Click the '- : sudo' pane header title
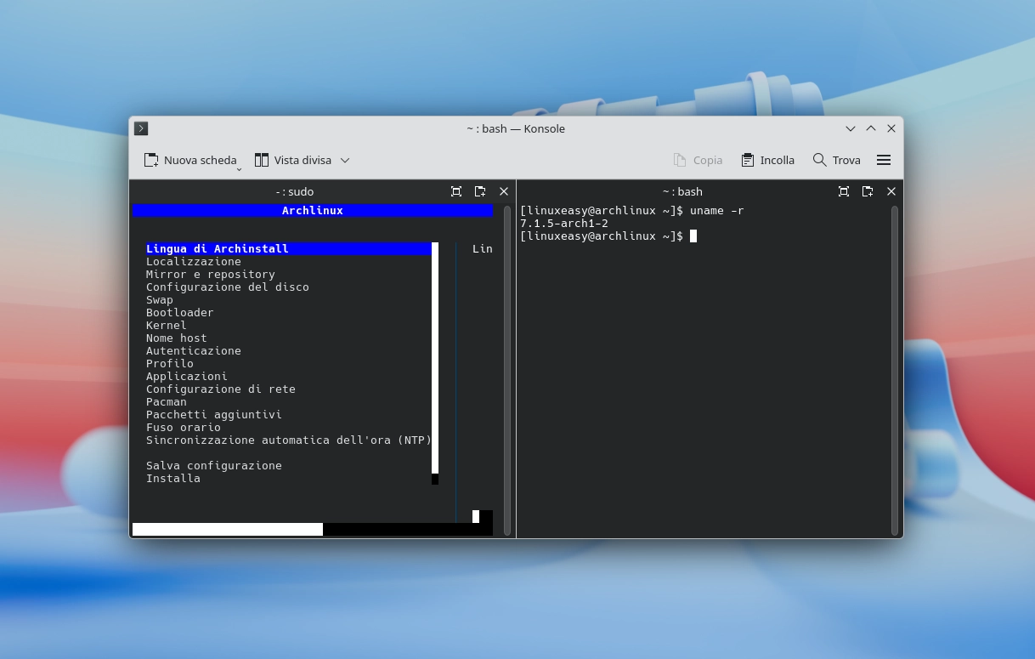Image resolution: width=1035 pixels, height=659 pixels. [x=295, y=191]
